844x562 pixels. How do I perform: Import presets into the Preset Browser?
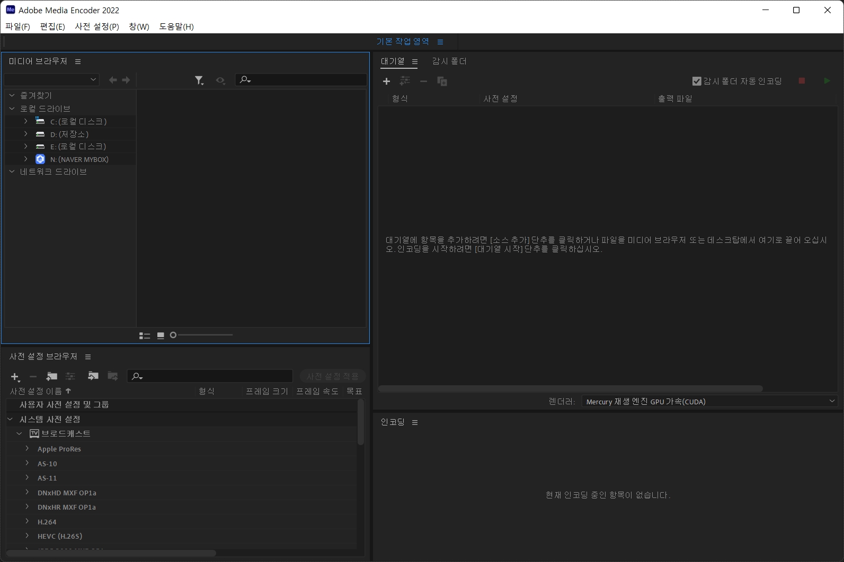tap(93, 376)
